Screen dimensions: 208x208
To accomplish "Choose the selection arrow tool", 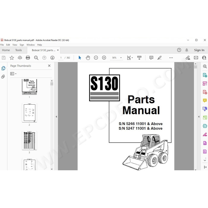I will click(x=80, y=58).
